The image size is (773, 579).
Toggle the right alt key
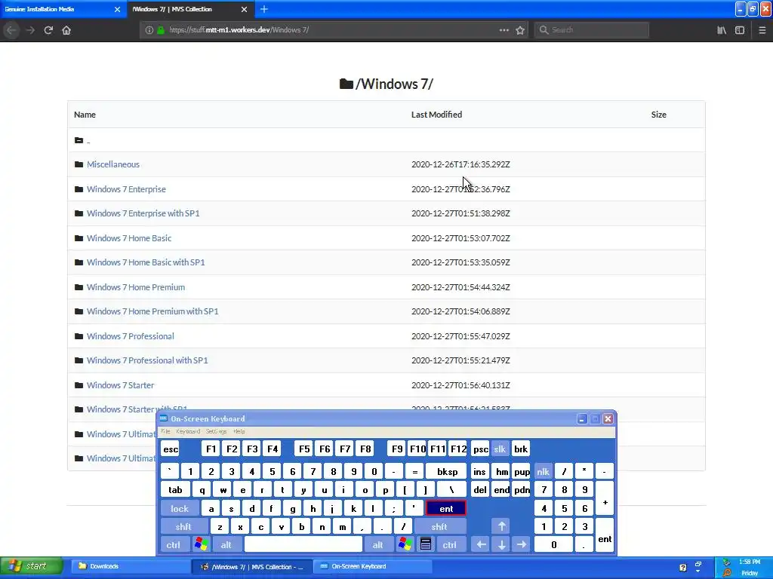coord(378,545)
